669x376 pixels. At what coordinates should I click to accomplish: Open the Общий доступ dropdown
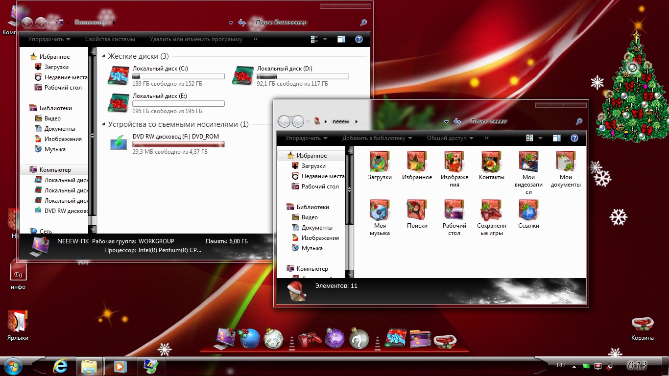point(450,138)
